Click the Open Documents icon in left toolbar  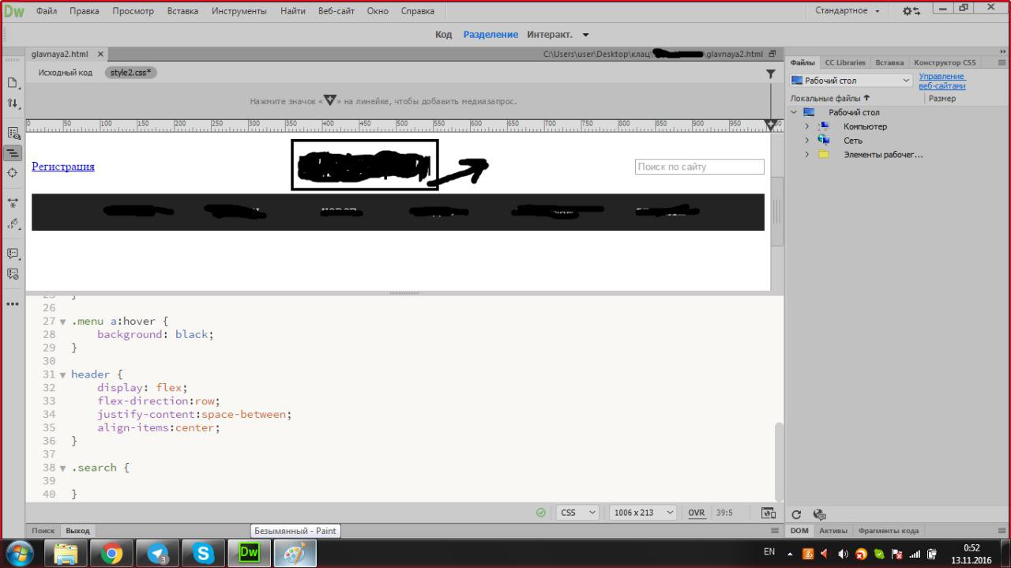coord(13,82)
